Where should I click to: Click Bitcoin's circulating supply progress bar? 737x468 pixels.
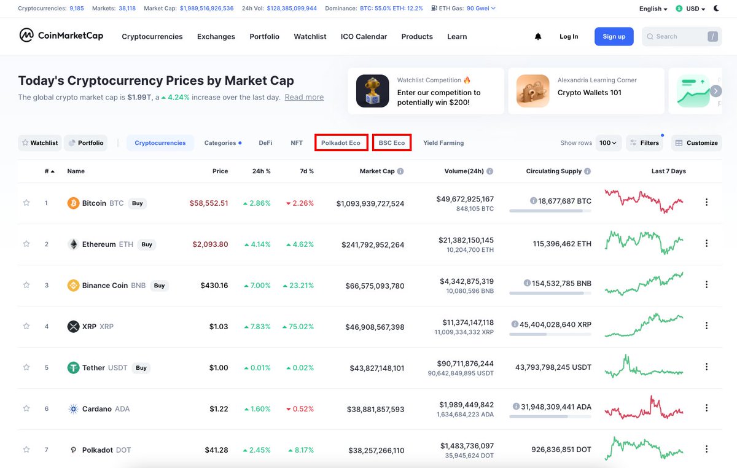pos(551,210)
